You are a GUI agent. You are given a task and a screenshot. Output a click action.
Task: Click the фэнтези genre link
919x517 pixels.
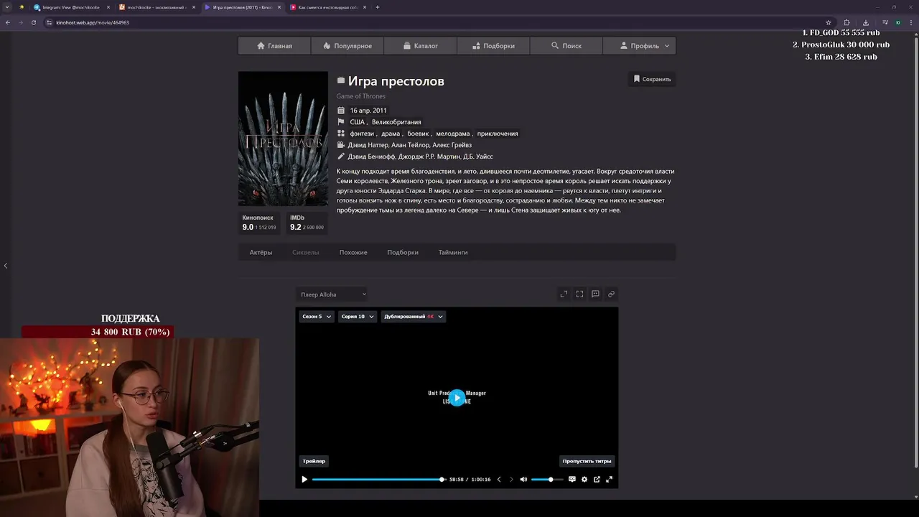coord(362,134)
